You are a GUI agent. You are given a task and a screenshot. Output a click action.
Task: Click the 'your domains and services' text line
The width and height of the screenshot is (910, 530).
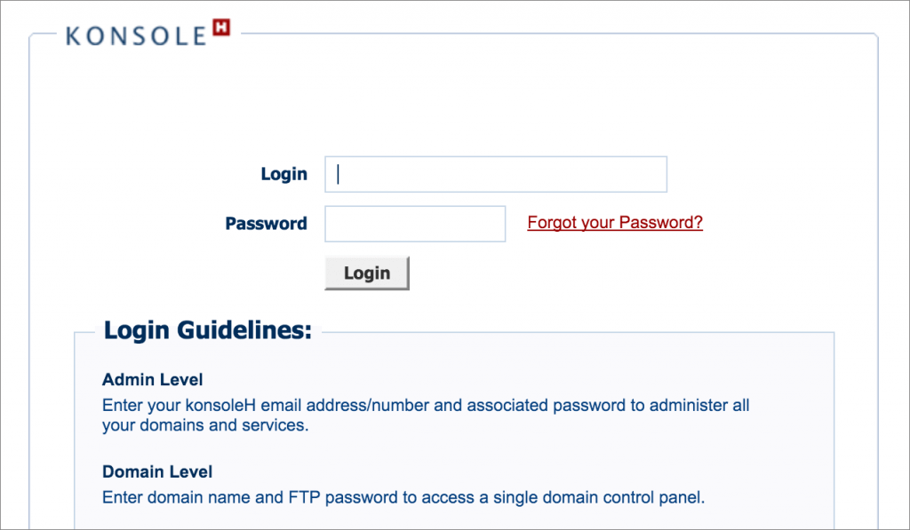(x=205, y=425)
